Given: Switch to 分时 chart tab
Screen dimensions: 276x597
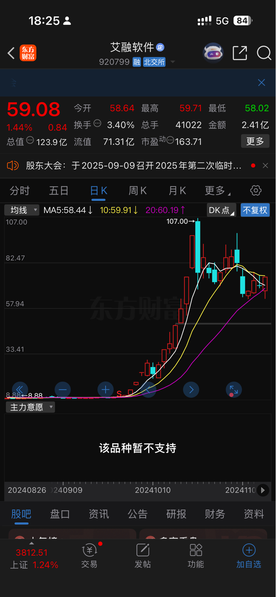Looking at the screenshot, I should pos(19,190).
